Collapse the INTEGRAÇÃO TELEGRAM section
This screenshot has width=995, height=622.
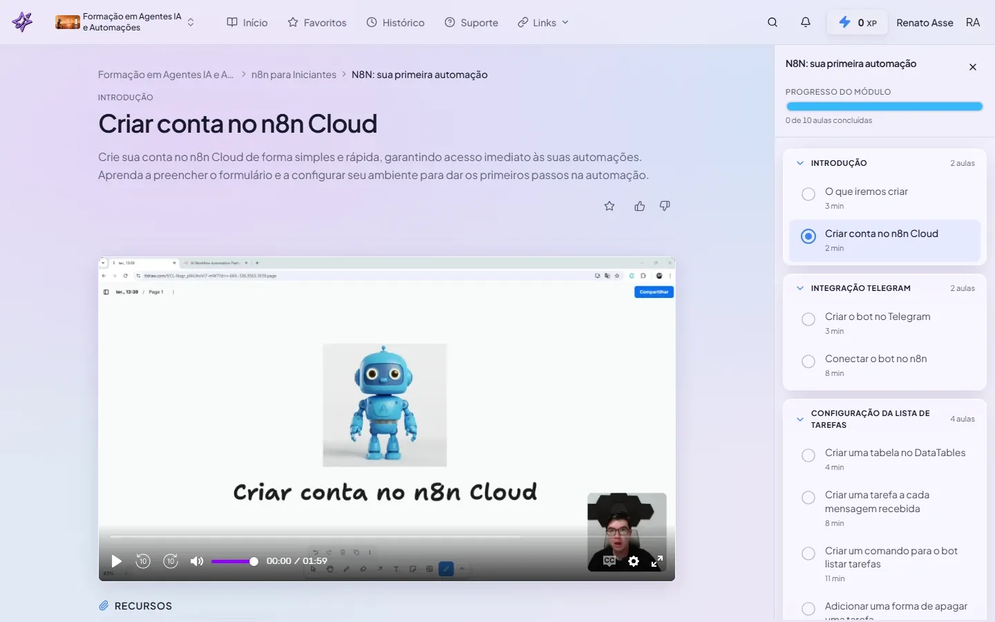(x=800, y=288)
